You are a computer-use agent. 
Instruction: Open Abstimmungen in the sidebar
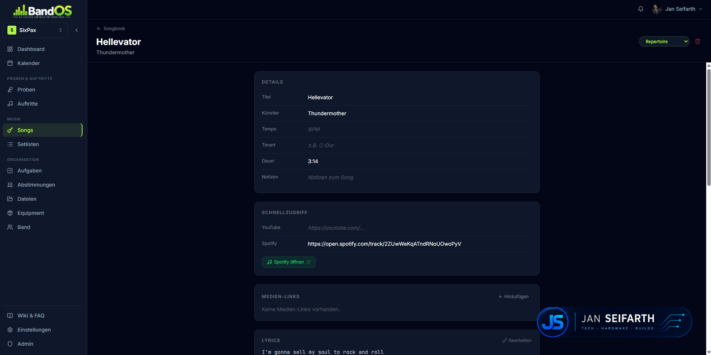[42, 185]
